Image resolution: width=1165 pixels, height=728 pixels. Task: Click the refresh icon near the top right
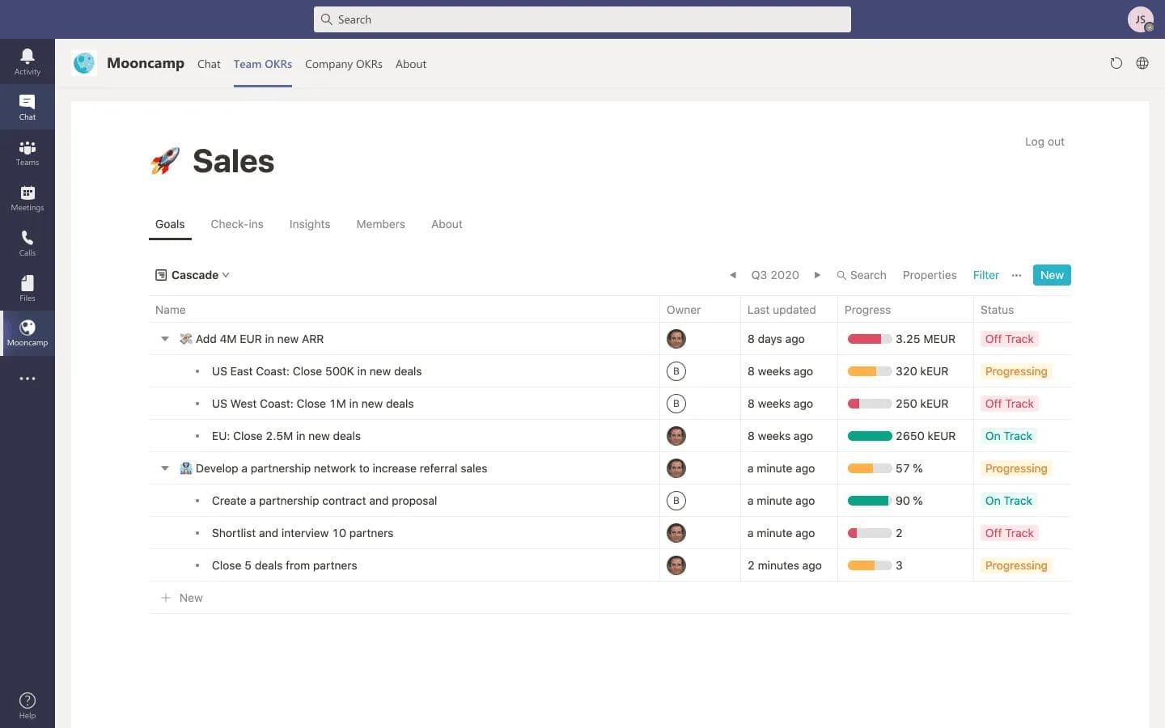(1116, 63)
